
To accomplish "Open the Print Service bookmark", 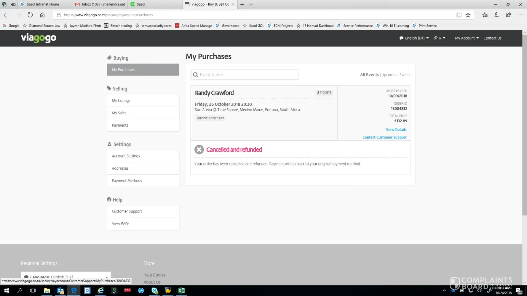I will click(425, 26).
